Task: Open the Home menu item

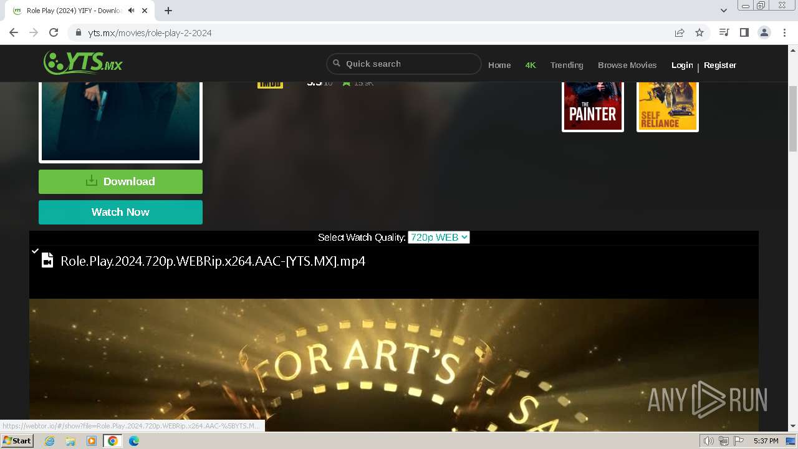Action: point(499,65)
